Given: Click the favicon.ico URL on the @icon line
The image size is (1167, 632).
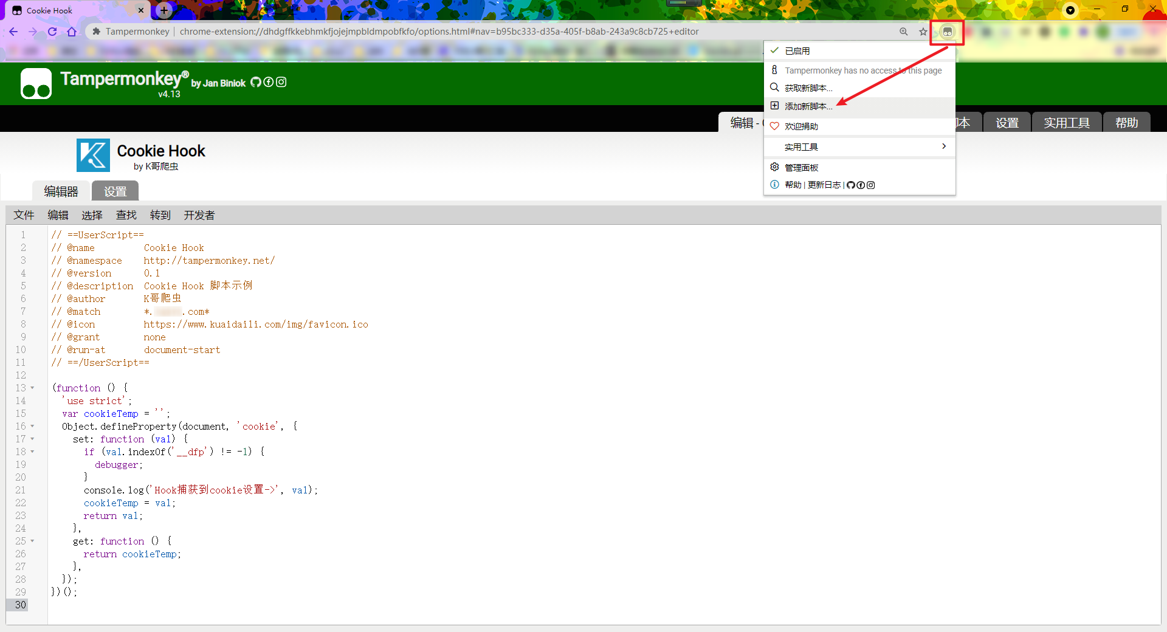Looking at the screenshot, I should pos(256,325).
